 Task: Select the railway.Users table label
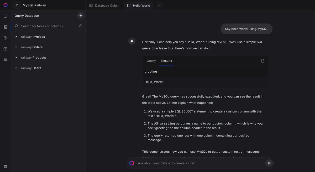pos(31,68)
